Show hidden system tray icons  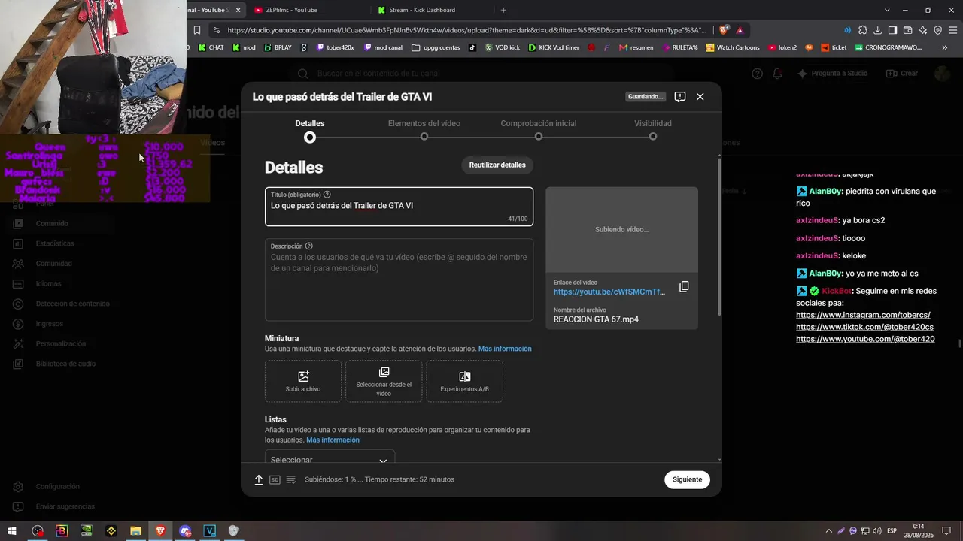click(829, 531)
